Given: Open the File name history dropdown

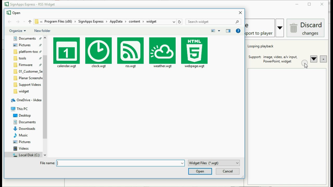Looking at the screenshot, I should [x=182, y=163].
